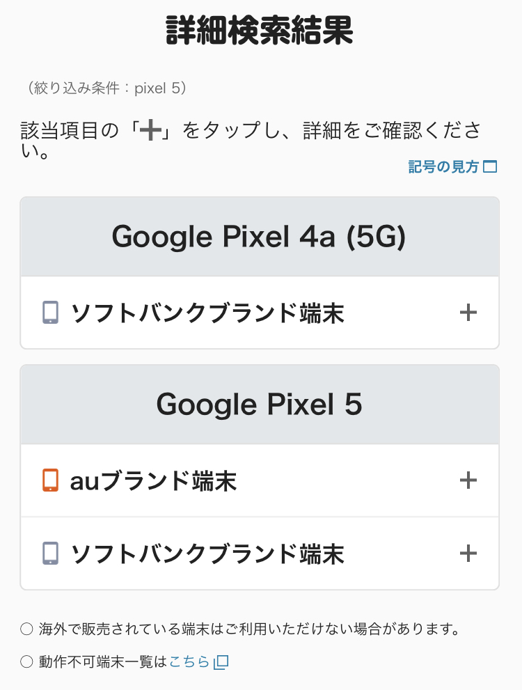
Task: Click the orange phone icon for auブランド端末
Action: click(x=50, y=480)
